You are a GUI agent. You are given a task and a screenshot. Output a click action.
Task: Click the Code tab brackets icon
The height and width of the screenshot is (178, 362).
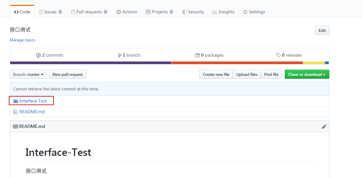tap(16, 12)
